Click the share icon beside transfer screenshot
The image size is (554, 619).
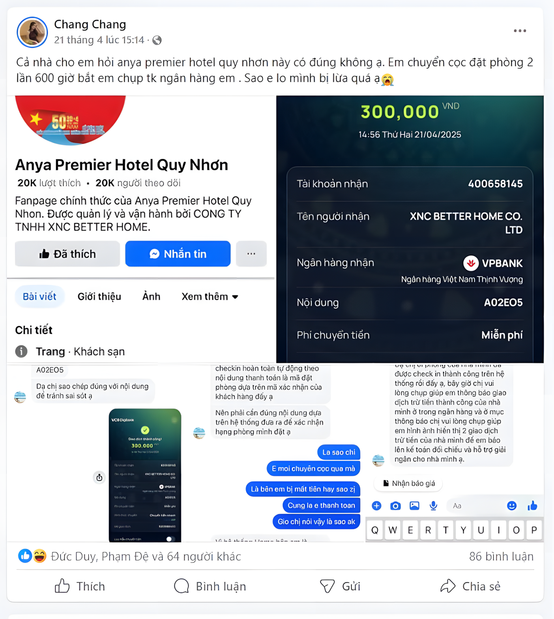point(99,477)
